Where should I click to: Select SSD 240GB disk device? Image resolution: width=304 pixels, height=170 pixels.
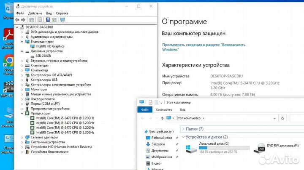pyautogui.click(x=43, y=56)
